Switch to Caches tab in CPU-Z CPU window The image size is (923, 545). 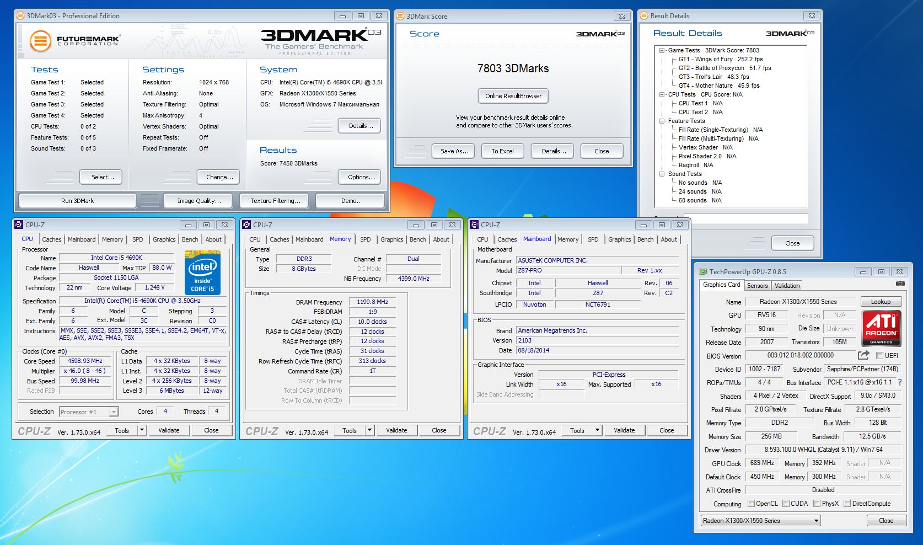coord(52,239)
